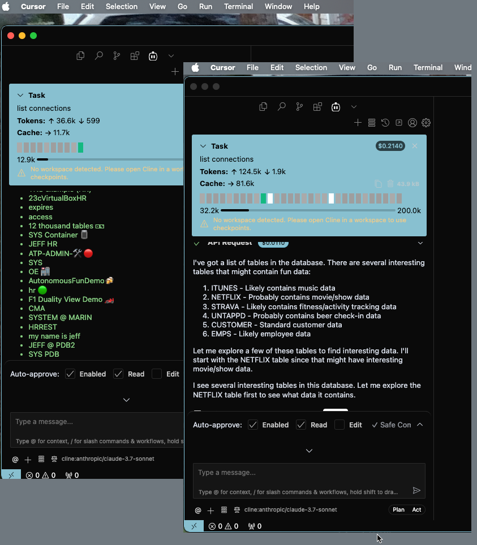Viewport: 477px width, 545px height.
Task: Select Cline robot icon in front window
Action: pos(336,107)
